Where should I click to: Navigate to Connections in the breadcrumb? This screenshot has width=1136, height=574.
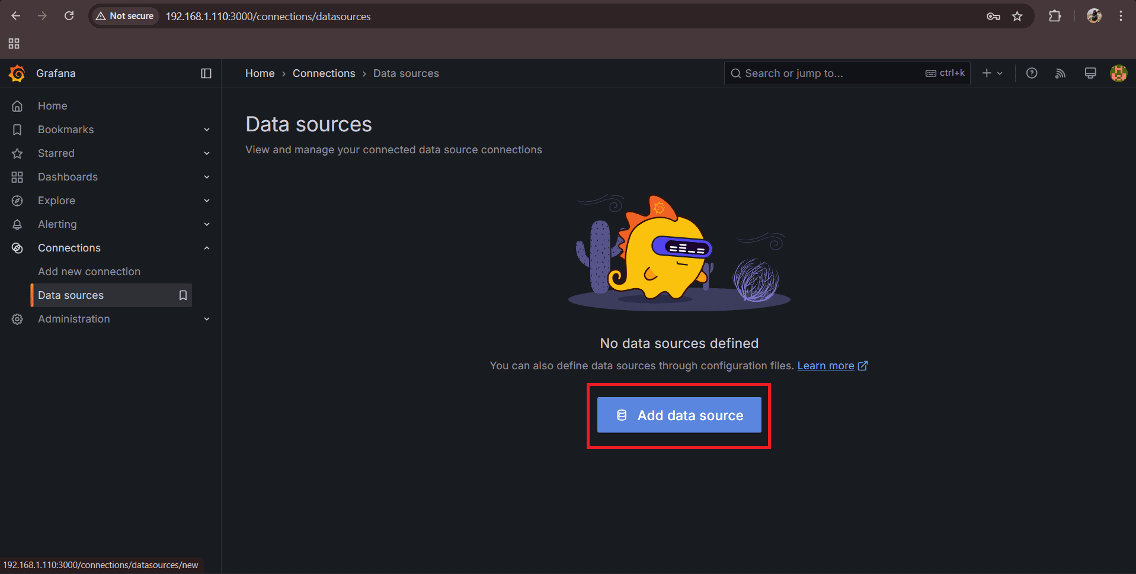[324, 73]
